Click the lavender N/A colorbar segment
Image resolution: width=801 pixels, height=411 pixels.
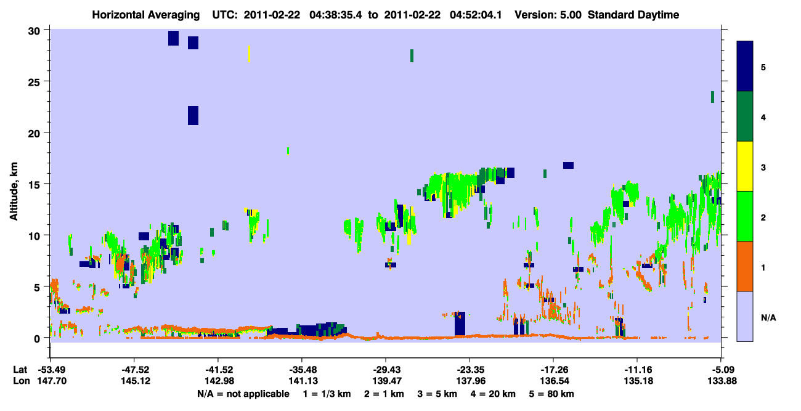[745, 316]
